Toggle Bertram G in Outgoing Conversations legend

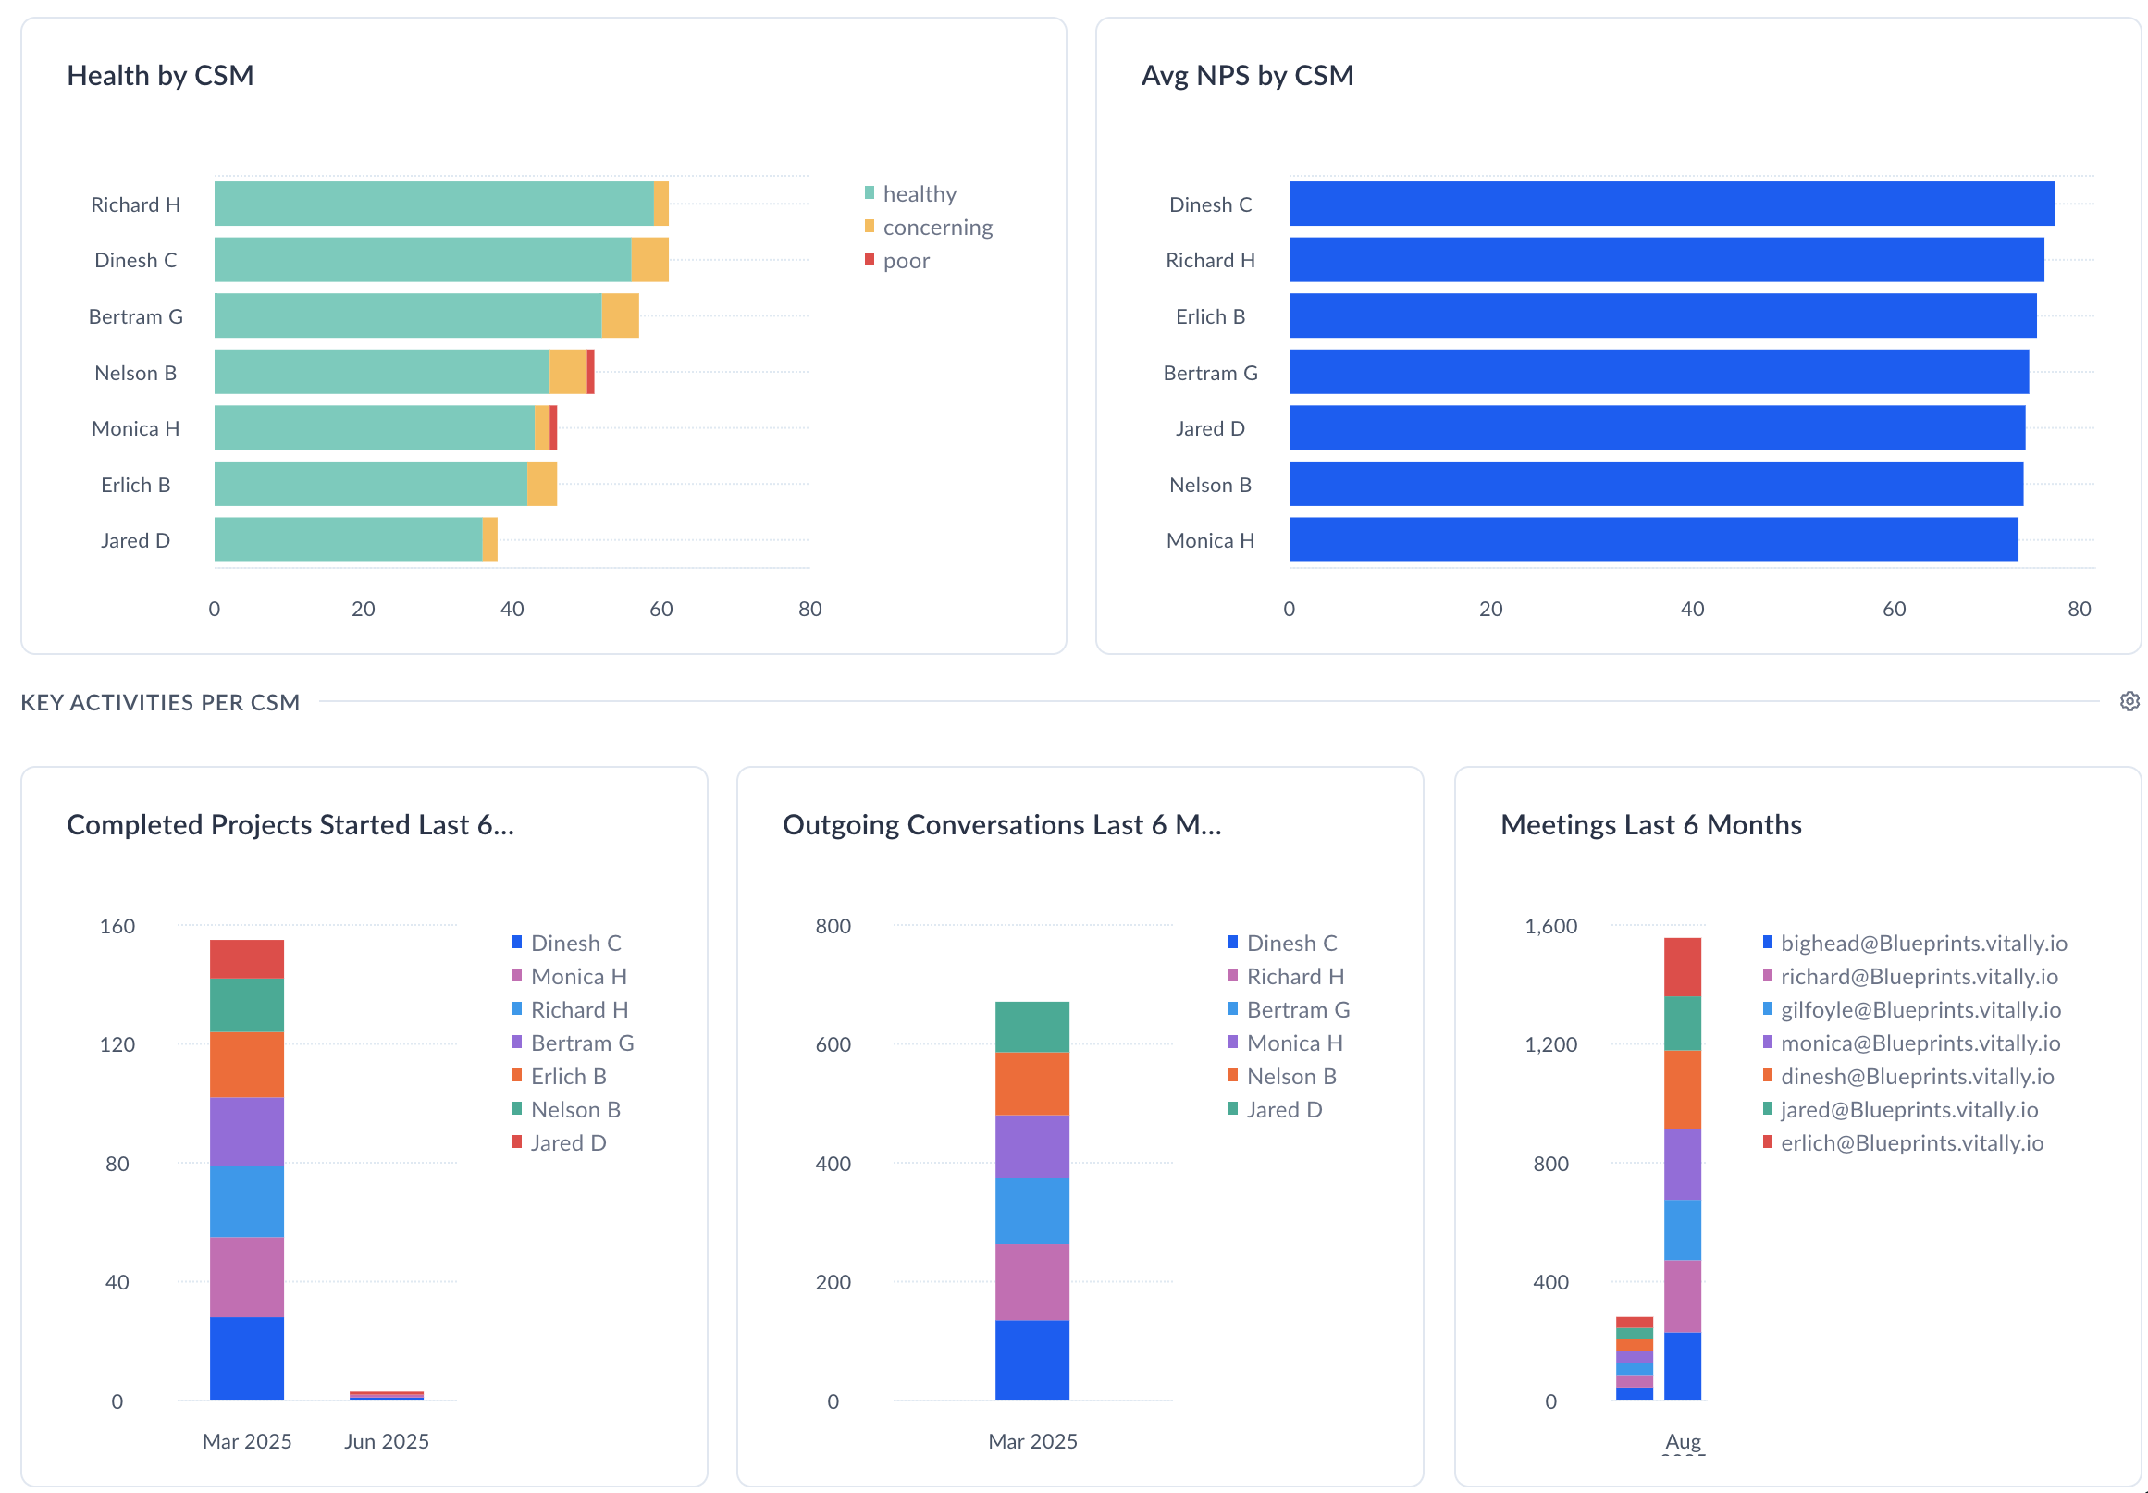coord(1298,1010)
